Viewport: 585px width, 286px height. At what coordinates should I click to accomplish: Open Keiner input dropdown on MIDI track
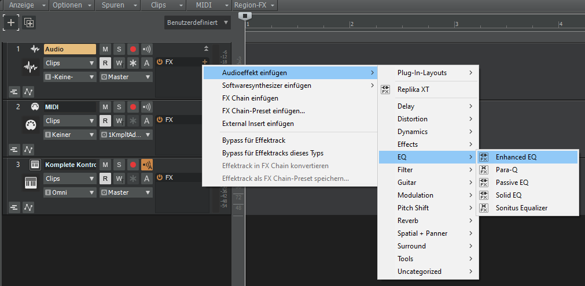click(70, 135)
